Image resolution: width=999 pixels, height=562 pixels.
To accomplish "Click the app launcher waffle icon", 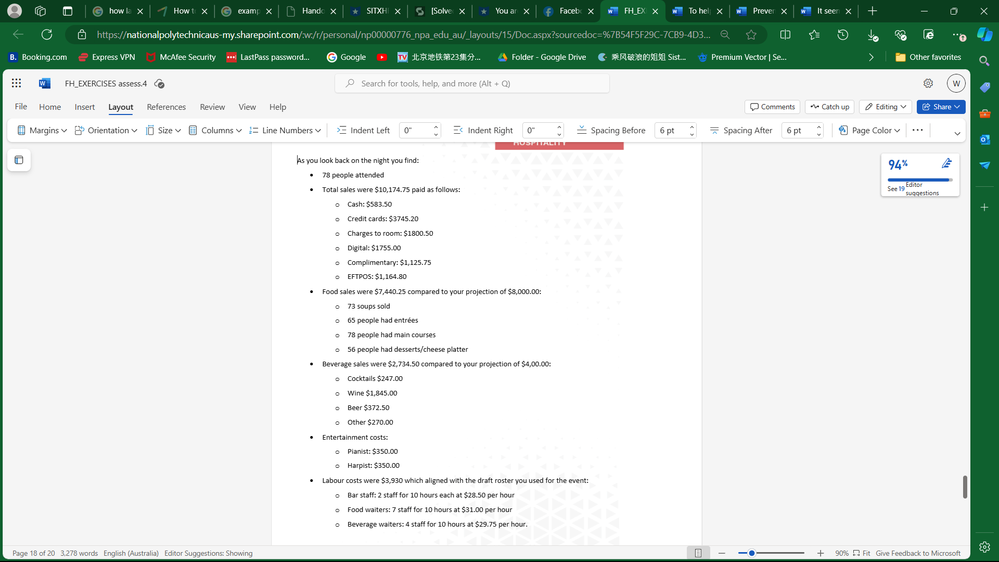I will click(16, 83).
